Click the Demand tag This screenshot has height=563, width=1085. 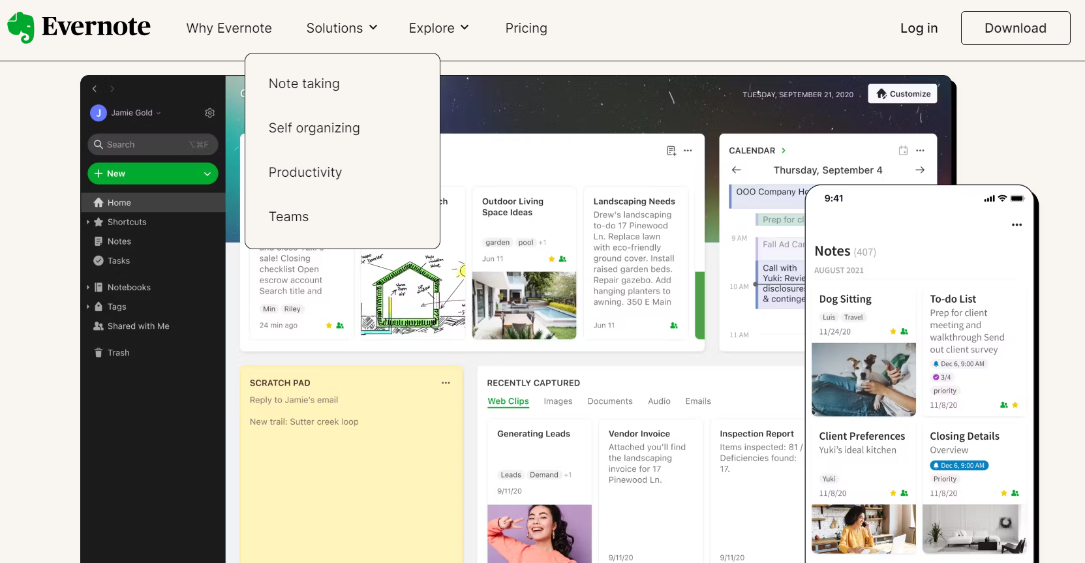click(543, 475)
